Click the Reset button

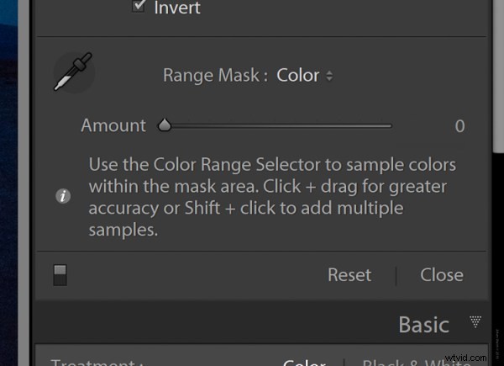(349, 275)
